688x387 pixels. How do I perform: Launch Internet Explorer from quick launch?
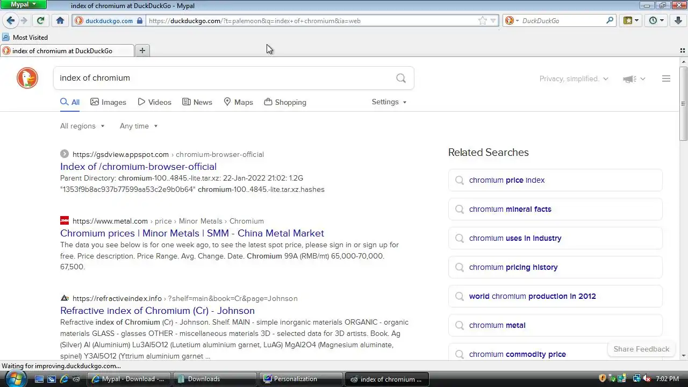pyautogui.click(x=64, y=379)
